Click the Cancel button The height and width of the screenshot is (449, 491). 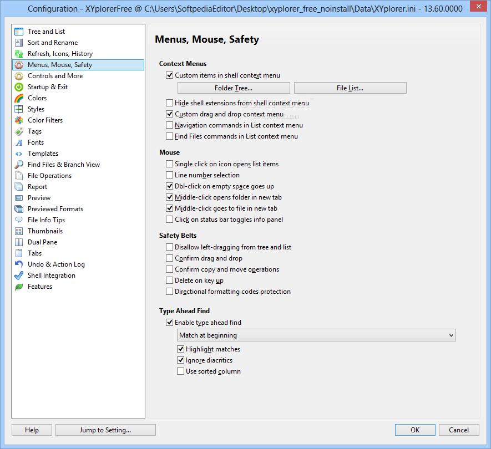(x=459, y=430)
